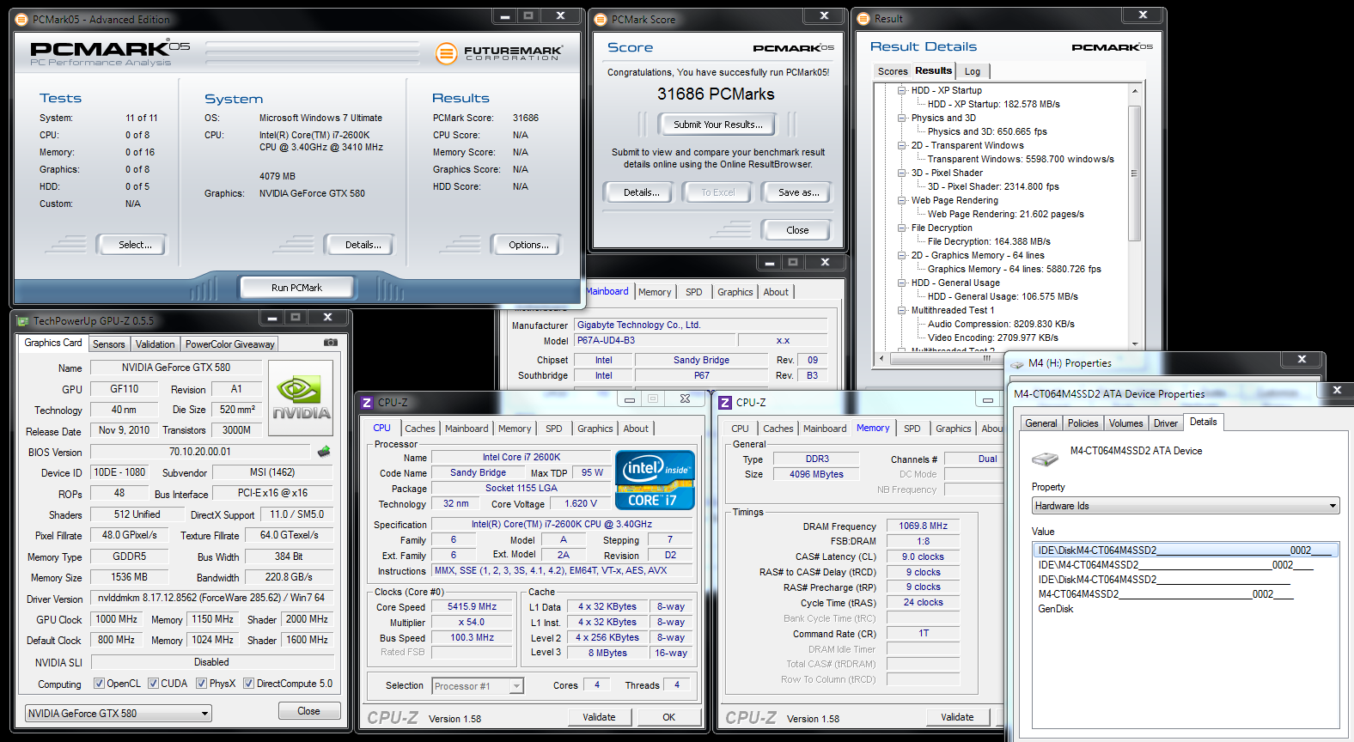
Task: Click the Result window orange title icon
Action: 864,19
